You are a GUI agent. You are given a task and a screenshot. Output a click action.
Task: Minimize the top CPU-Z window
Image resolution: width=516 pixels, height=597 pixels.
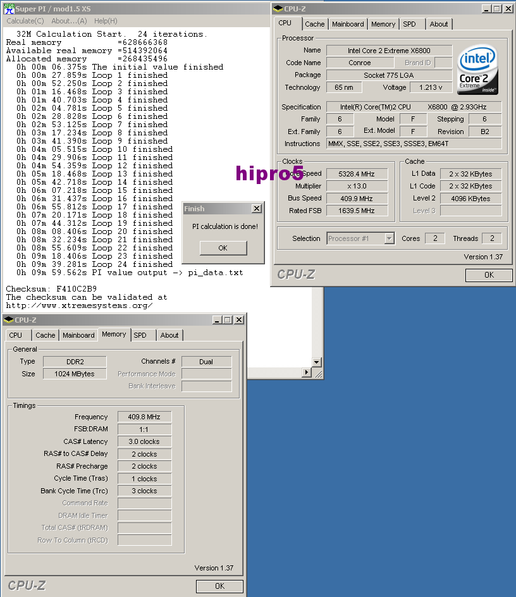486,8
